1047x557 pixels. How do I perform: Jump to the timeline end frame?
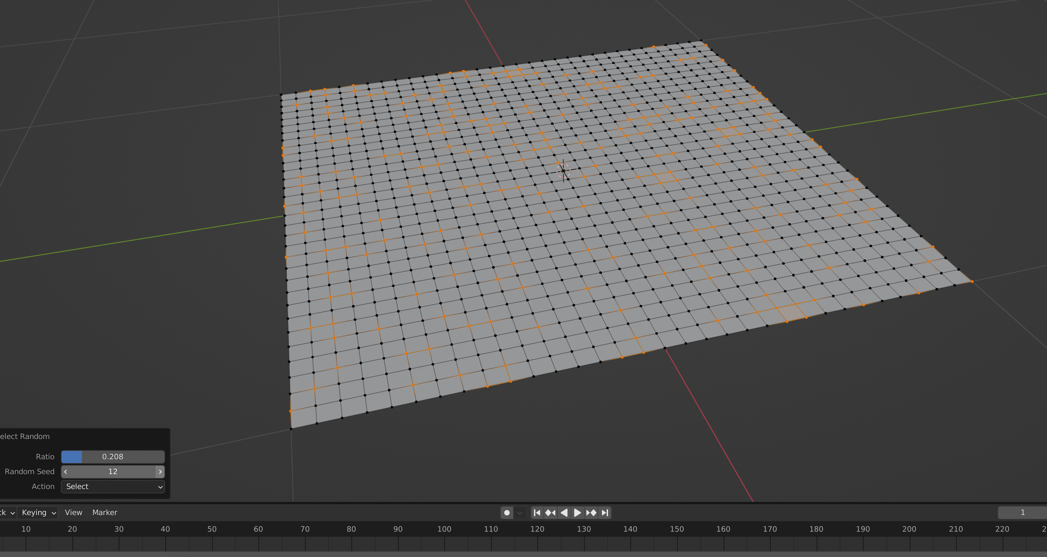tap(605, 513)
